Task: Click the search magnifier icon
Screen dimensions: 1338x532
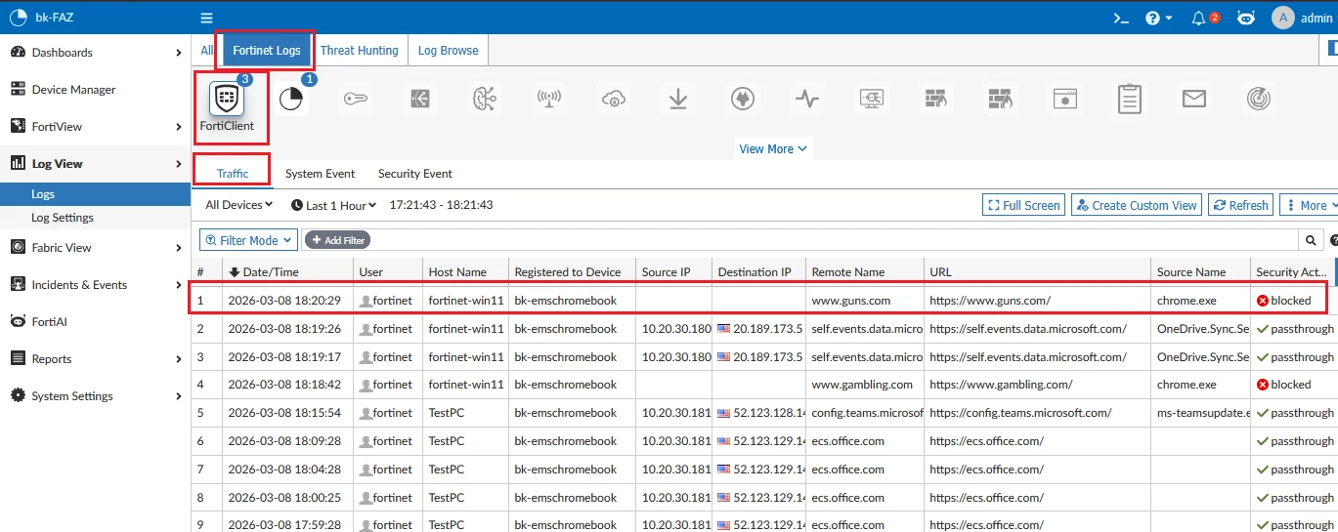Action: point(1312,240)
